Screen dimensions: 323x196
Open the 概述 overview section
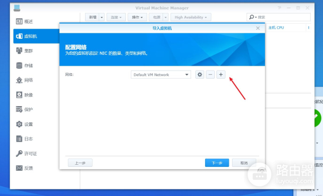coord(25,22)
